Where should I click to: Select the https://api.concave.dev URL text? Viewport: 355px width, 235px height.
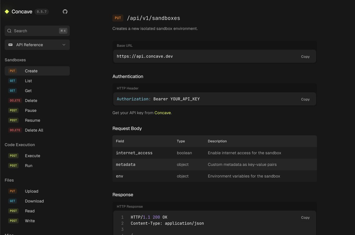(x=145, y=56)
